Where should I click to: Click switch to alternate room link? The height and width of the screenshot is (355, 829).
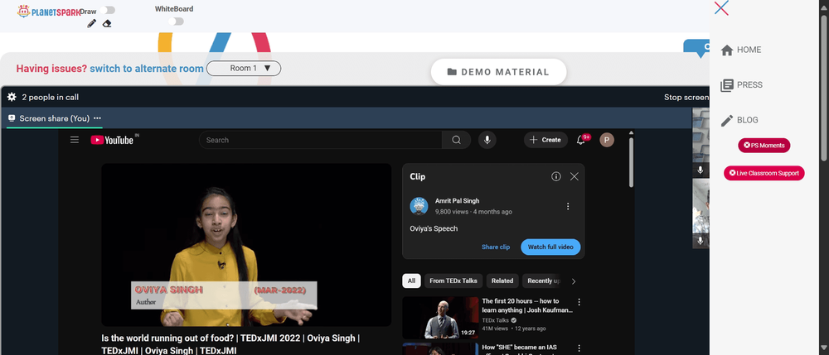pos(147,69)
